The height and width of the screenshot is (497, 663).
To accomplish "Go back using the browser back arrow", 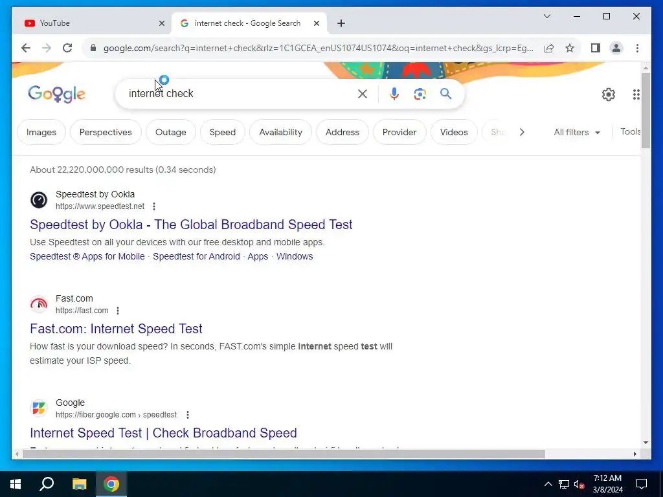I will pos(26,48).
